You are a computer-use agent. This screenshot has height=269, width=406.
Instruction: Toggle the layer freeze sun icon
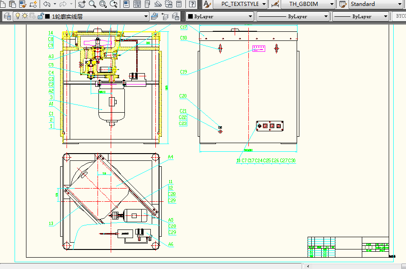click(x=25, y=16)
